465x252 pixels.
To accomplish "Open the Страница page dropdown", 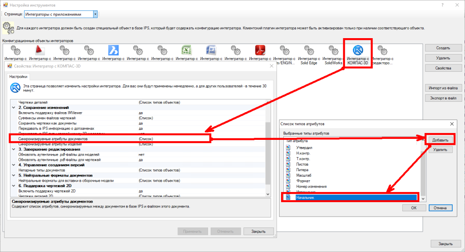I will click(x=95, y=14).
